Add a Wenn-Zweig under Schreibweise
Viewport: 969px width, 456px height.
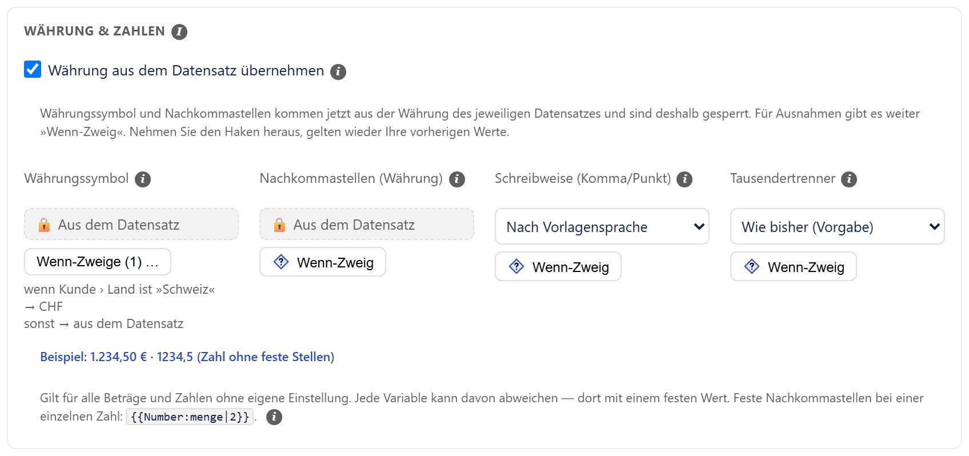(558, 267)
